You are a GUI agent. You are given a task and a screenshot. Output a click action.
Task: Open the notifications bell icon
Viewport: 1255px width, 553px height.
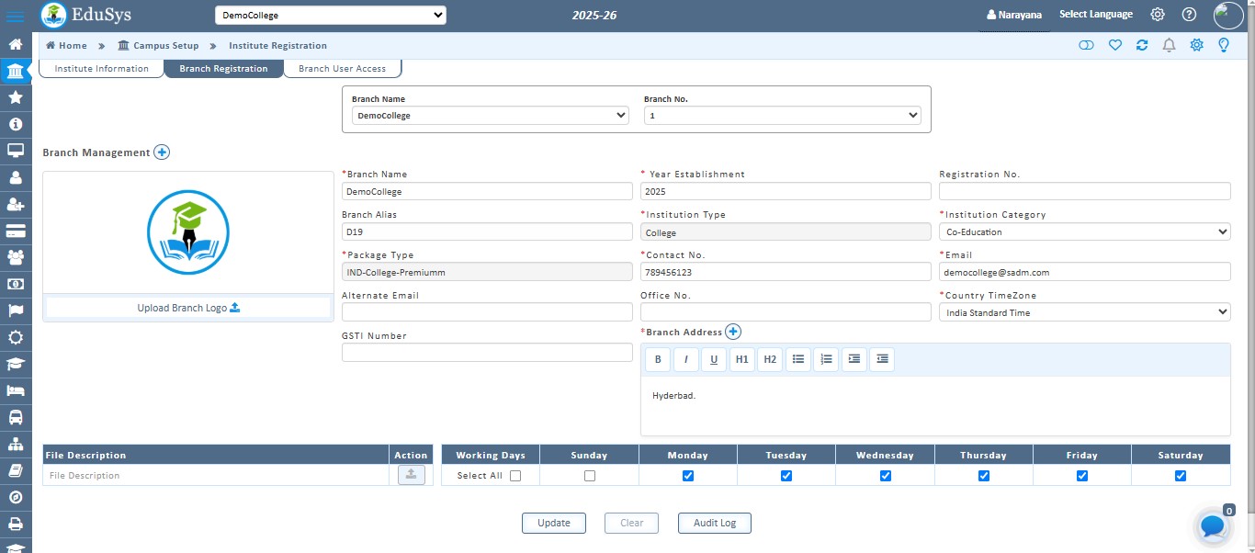click(x=1169, y=45)
